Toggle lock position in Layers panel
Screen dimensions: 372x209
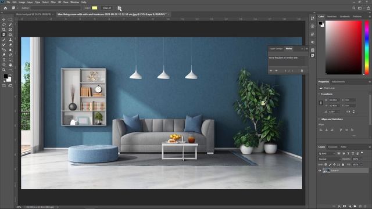point(334,165)
